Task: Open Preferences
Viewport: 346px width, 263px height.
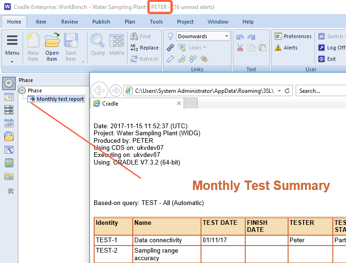Action: (293, 36)
